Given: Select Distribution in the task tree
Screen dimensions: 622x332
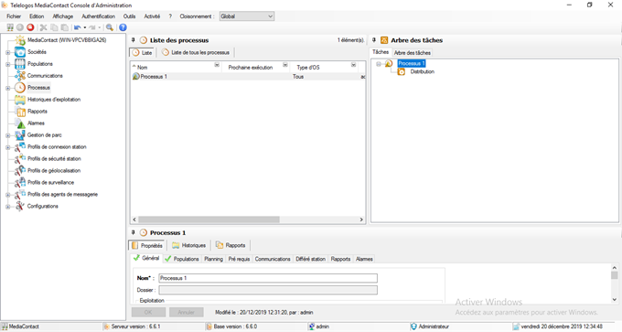Looking at the screenshot, I should [422, 71].
